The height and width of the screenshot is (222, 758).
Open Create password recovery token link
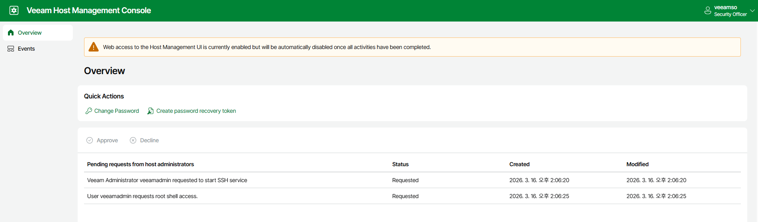click(x=196, y=111)
